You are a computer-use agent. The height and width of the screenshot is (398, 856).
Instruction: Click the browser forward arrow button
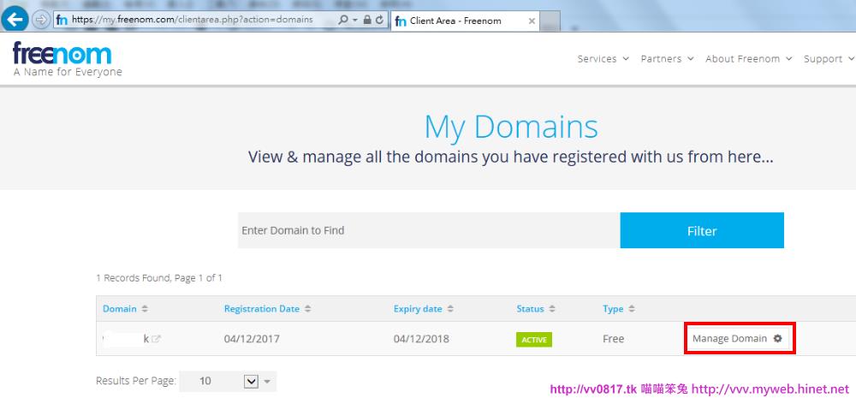(41, 21)
